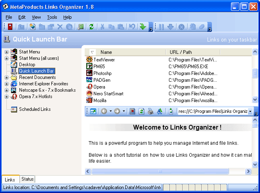Click the Up One Level folder icon
This screenshot has height=193, width=260.
click(x=21, y=27)
